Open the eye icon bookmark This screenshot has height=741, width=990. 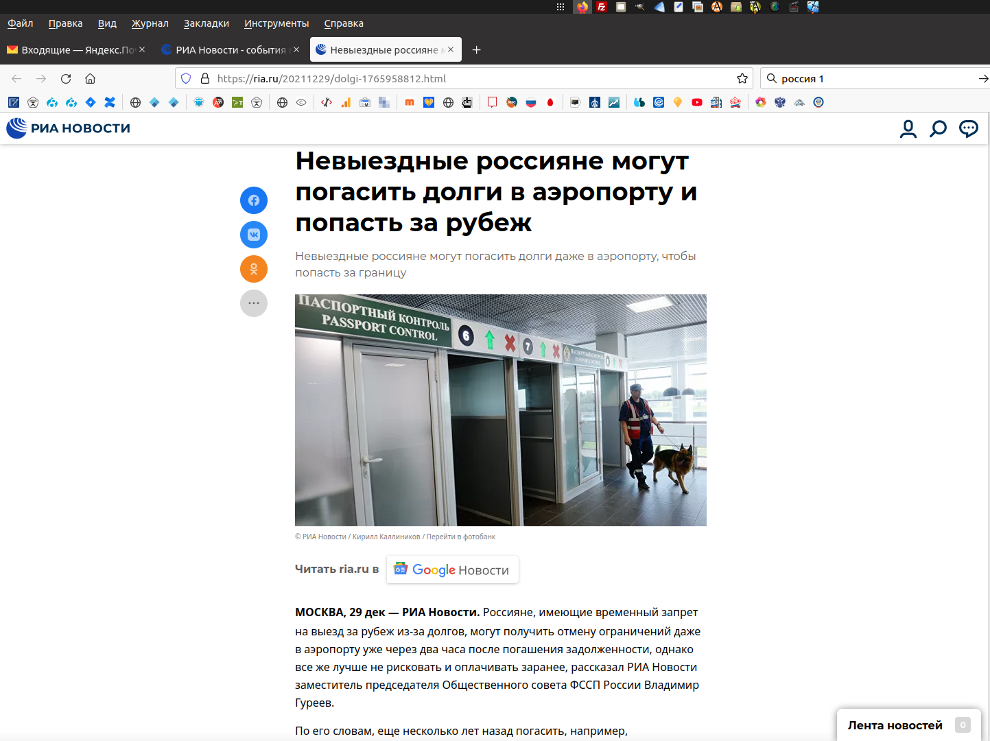click(301, 102)
